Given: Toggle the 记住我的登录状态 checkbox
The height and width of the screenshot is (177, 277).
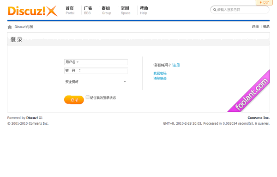Looking at the screenshot, I should (x=87, y=97).
